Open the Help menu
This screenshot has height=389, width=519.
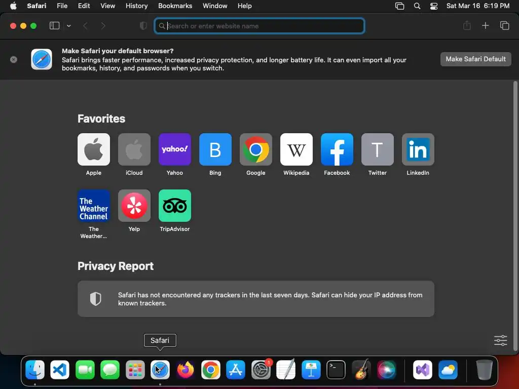(245, 6)
